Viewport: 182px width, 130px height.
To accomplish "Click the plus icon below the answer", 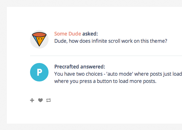I will pyautogui.click(x=32, y=100).
